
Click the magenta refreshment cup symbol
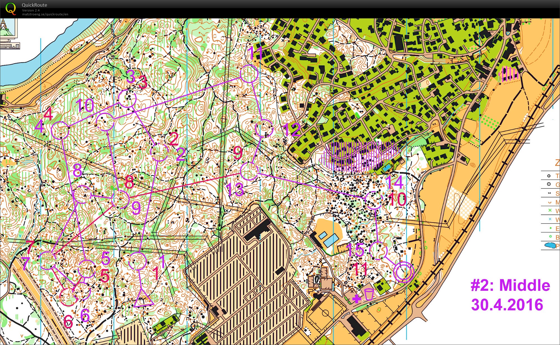pos(369,294)
